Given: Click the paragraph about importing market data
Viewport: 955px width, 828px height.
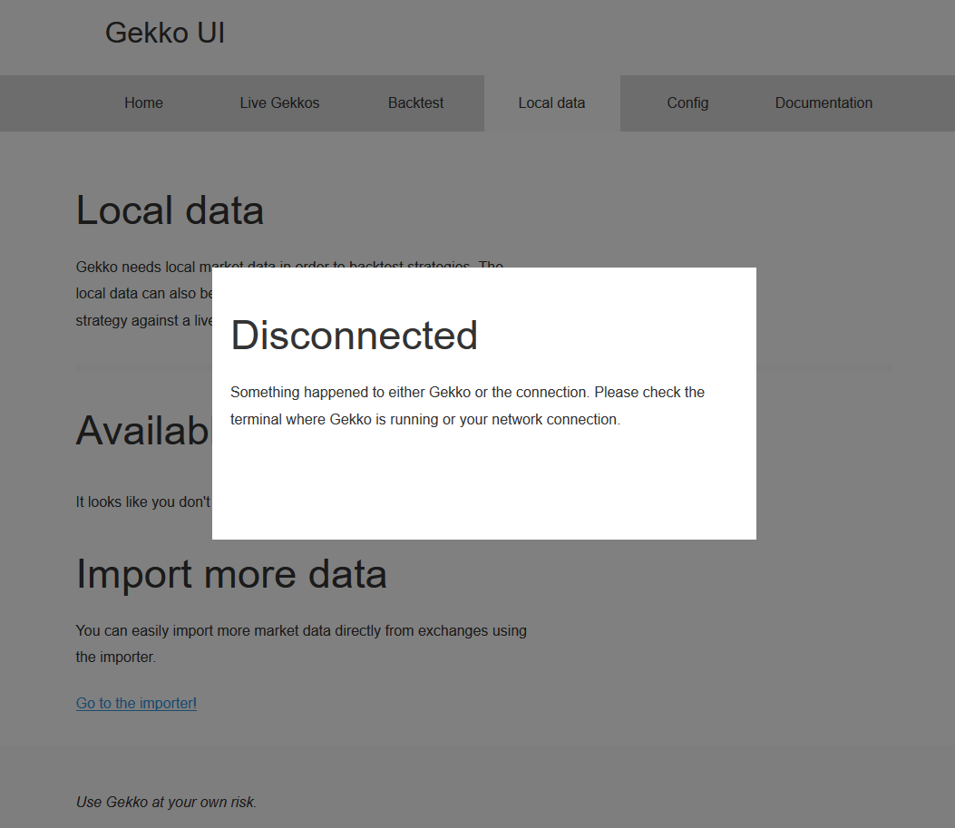Looking at the screenshot, I should 301,644.
